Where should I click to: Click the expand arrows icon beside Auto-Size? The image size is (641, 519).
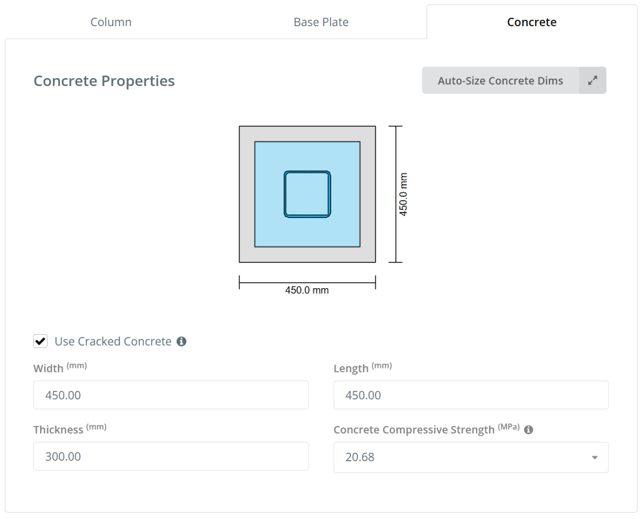click(592, 81)
